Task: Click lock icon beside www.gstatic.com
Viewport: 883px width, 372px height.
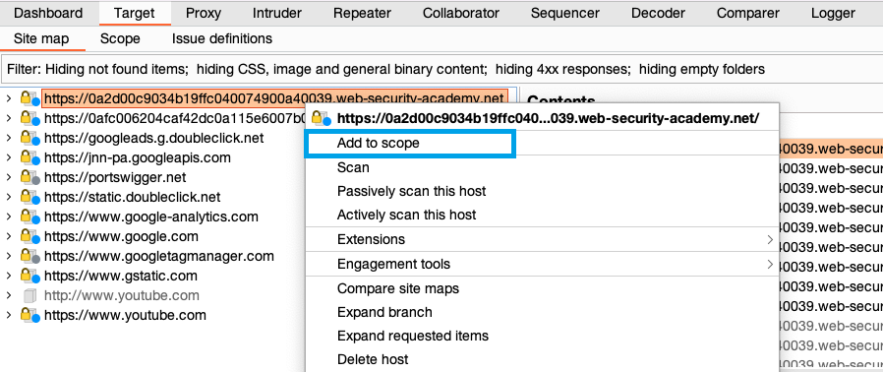Action: point(29,276)
